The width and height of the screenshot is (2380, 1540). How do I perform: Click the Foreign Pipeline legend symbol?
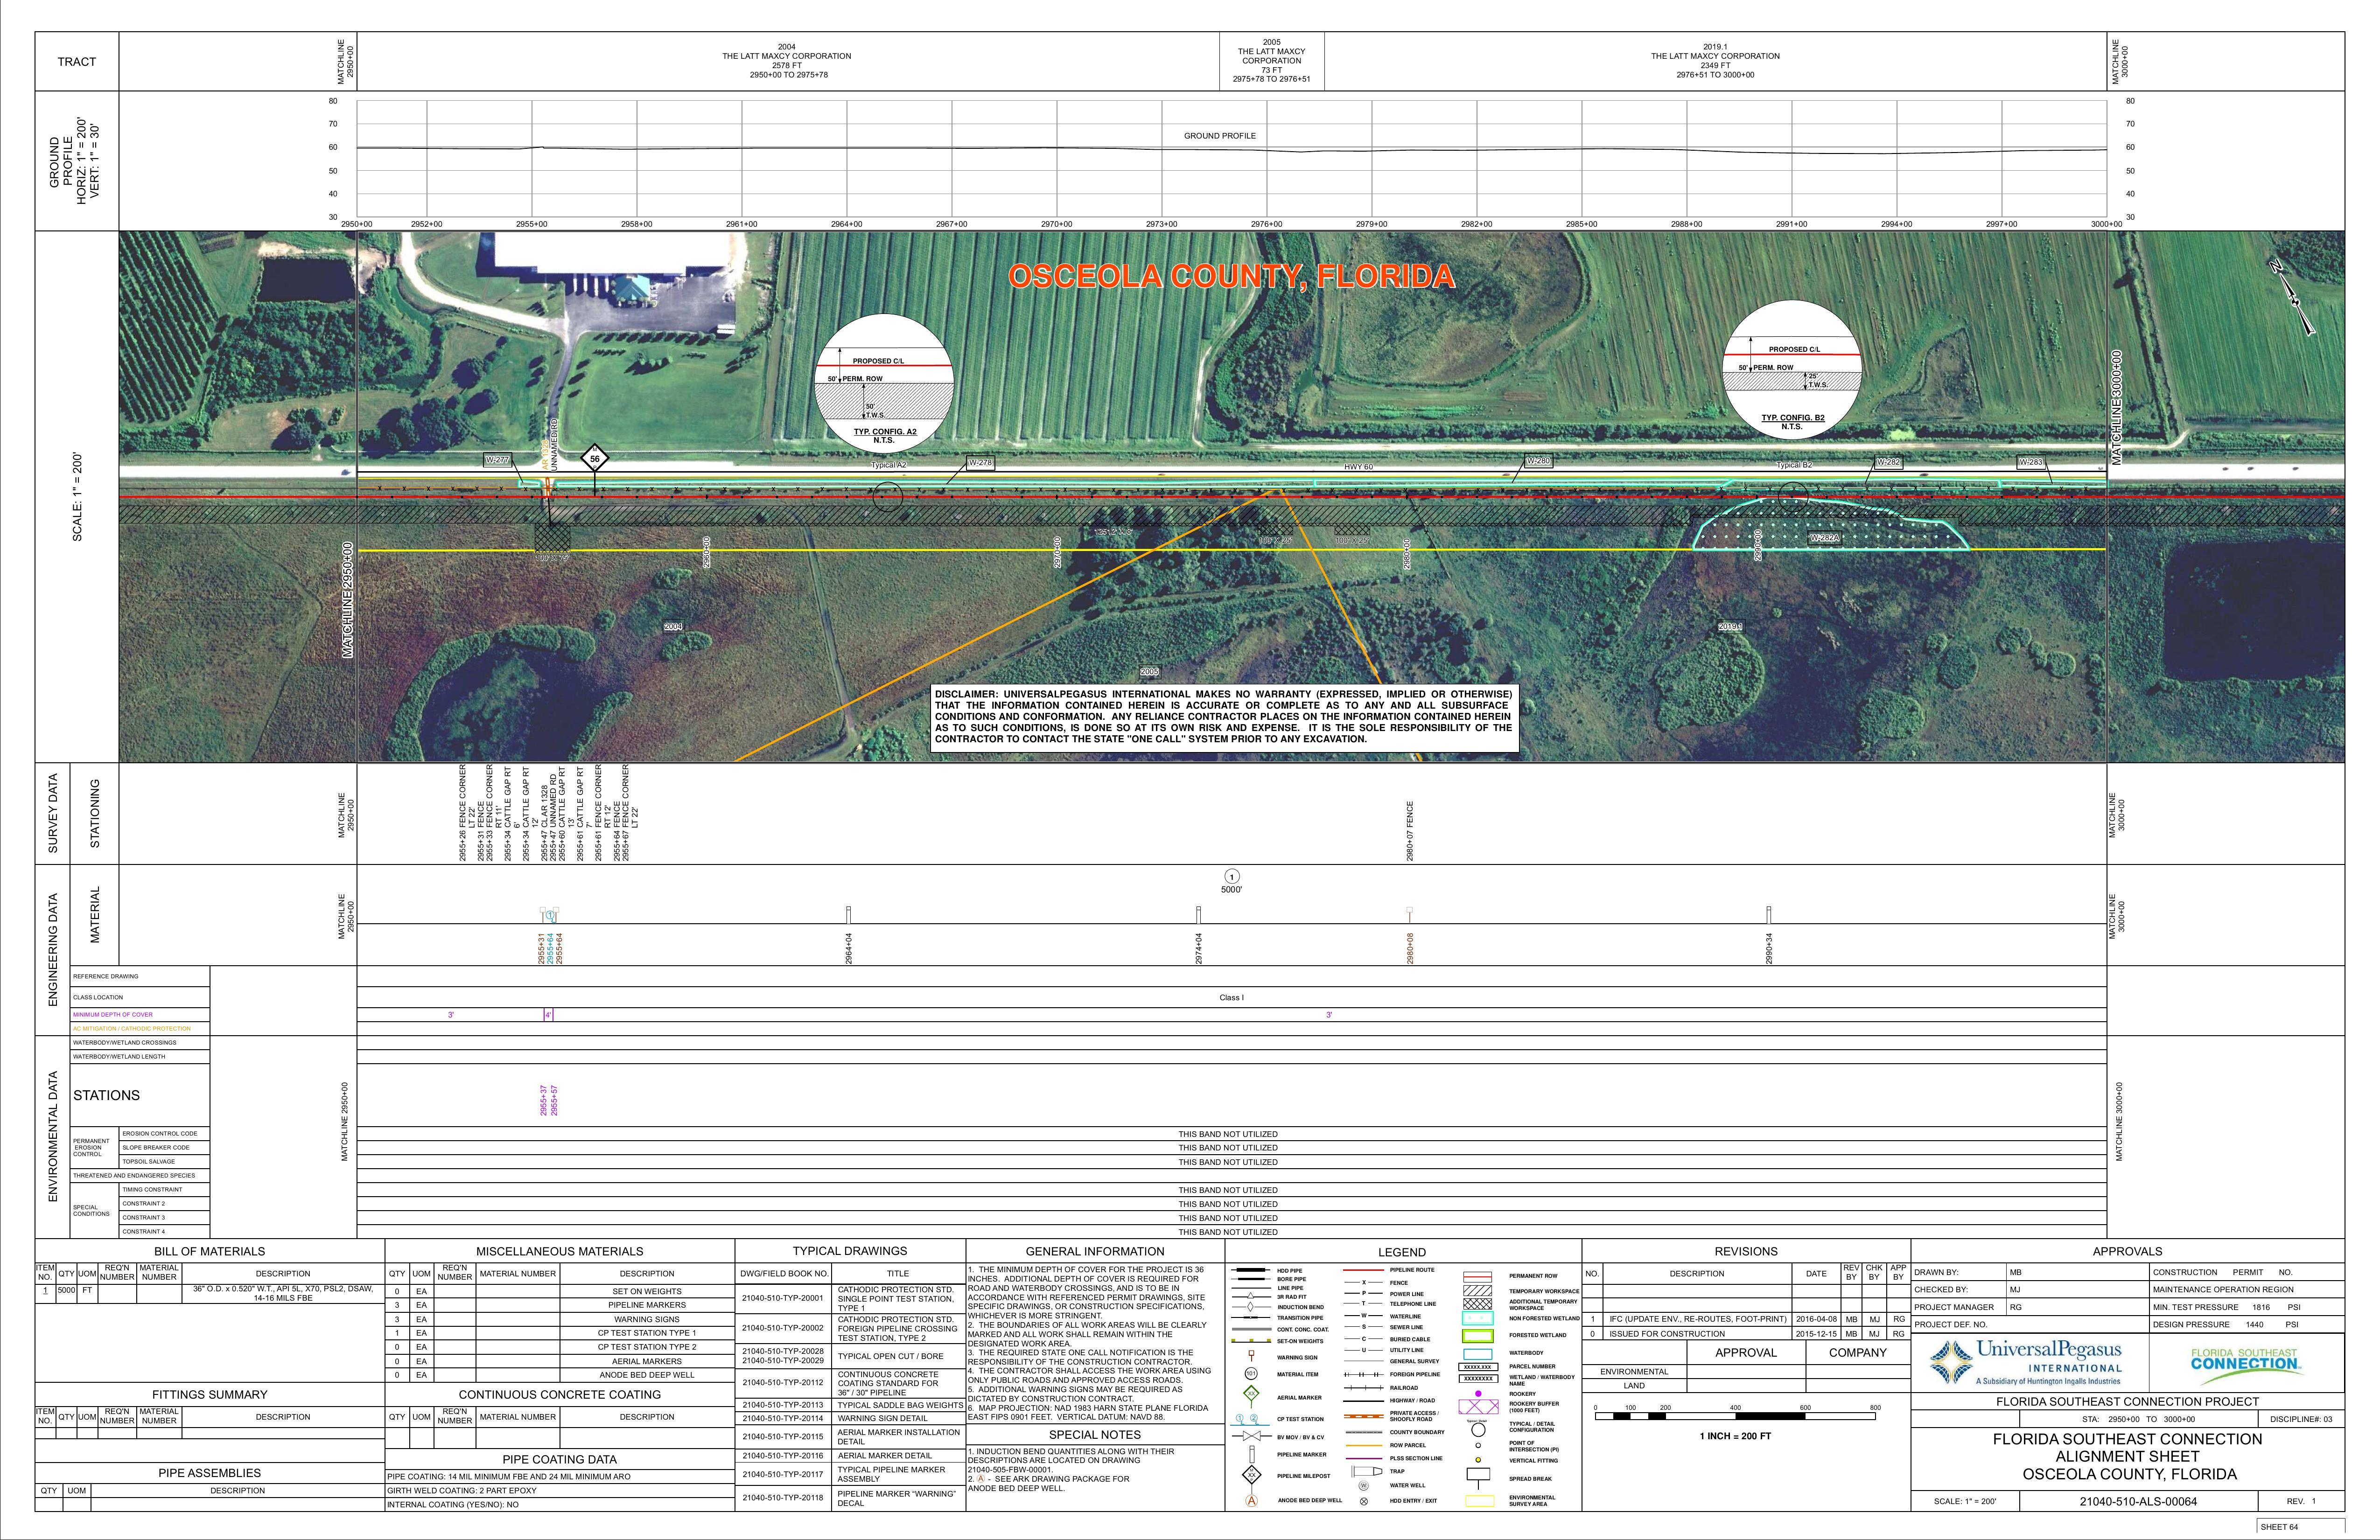pos(1364,1374)
